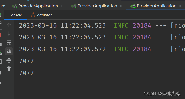185x99 pixels.
Task: Click the down-arrow next stack trace icon
Action: [9, 34]
